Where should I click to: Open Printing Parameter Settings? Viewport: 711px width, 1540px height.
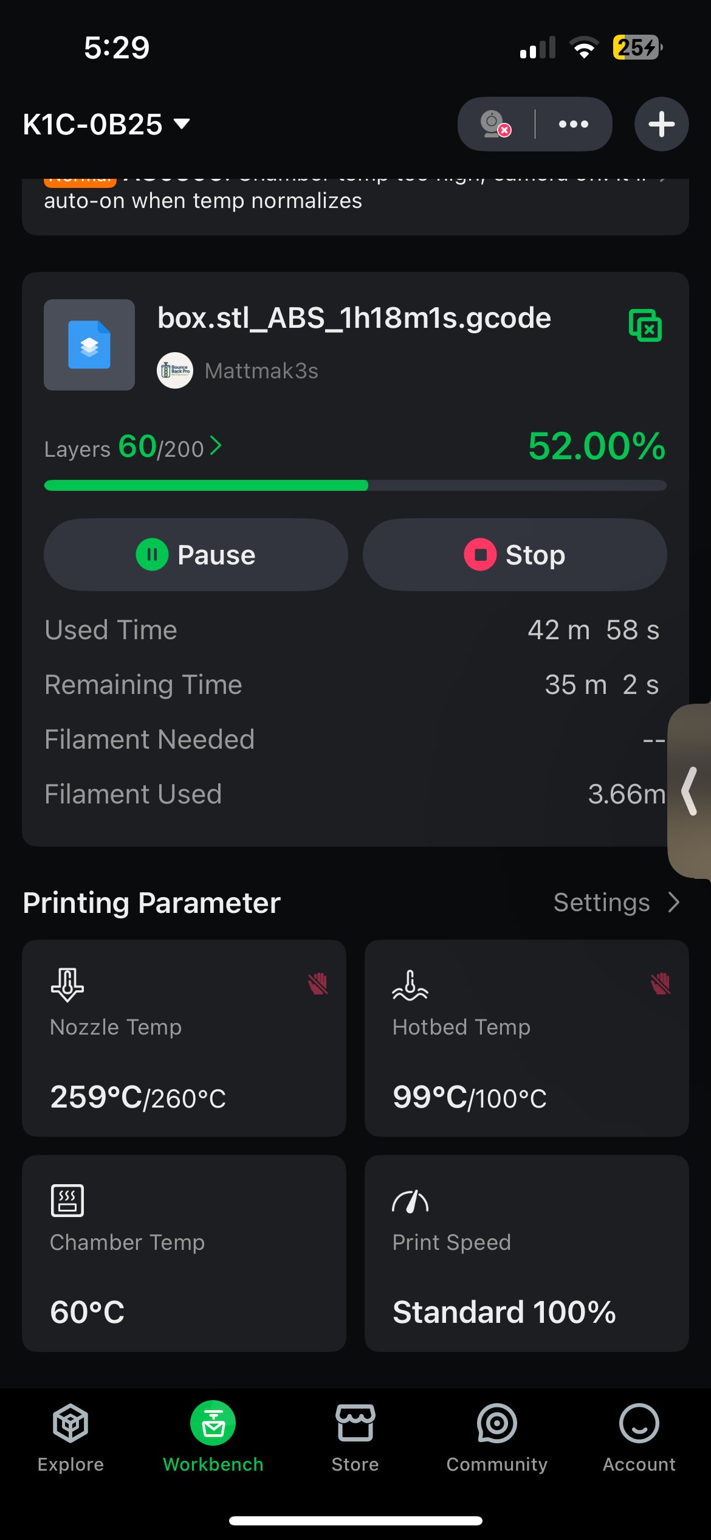616,903
